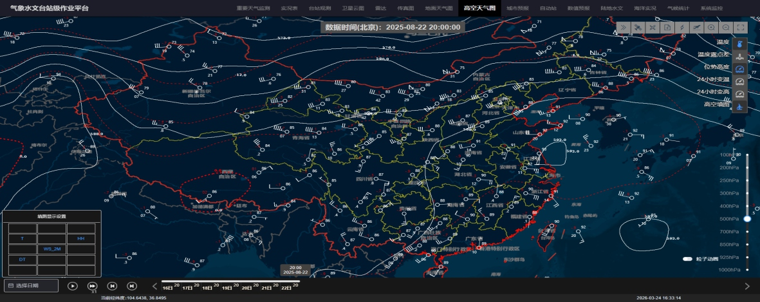Enter fullscreen with the corner-brackets icon
Viewport: 760px width, 302px height.
(740, 28)
